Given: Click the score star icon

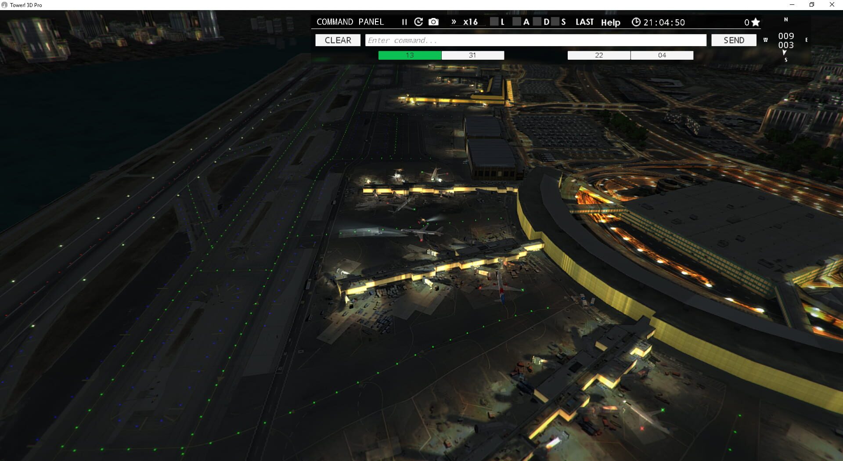Looking at the screenshot, I should (755, 22).
